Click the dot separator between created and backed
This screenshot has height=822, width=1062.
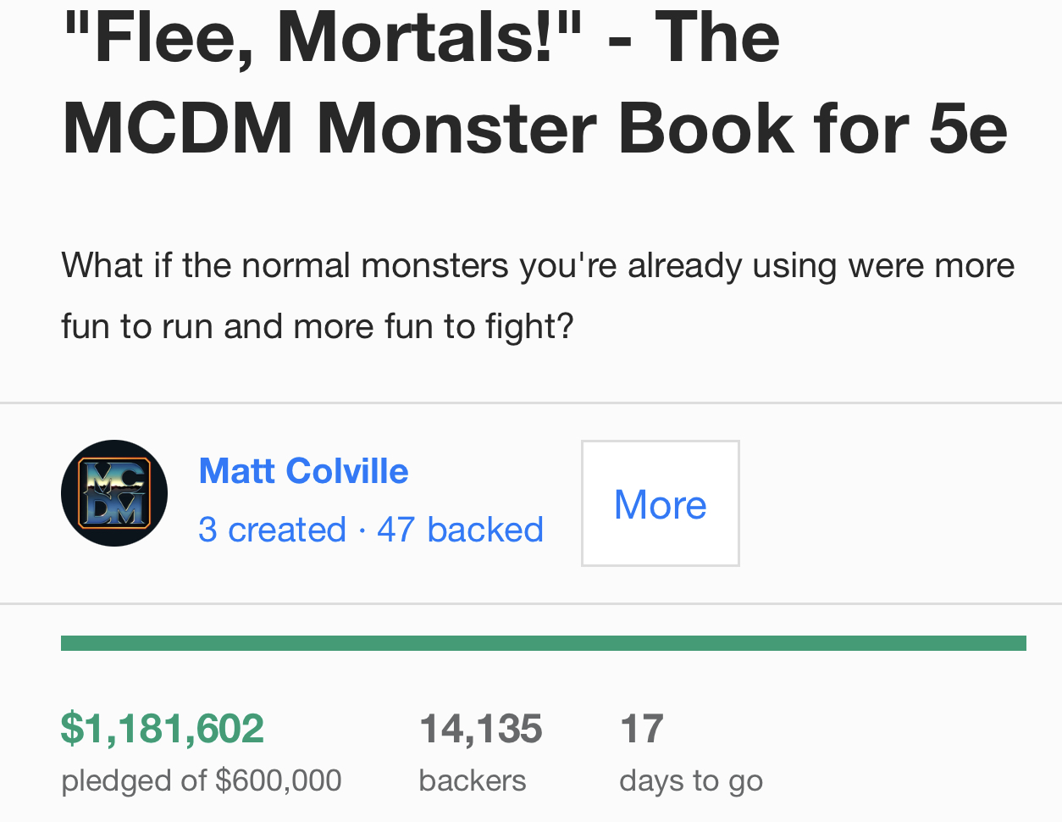point(362,530)
